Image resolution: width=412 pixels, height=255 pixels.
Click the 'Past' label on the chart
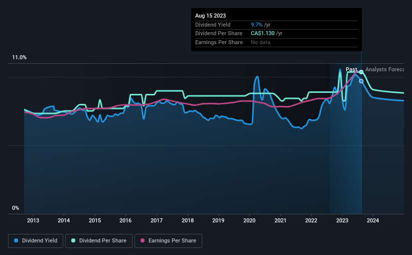[x=351, y=69]
